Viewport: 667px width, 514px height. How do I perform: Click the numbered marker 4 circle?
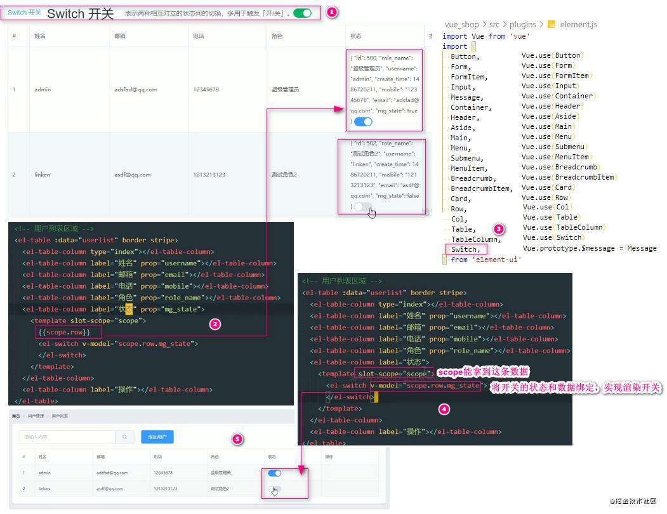(444, 409)
